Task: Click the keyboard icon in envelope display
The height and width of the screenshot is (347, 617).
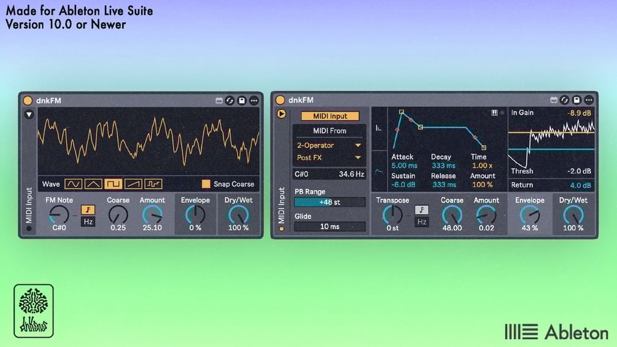Action: 494,113
